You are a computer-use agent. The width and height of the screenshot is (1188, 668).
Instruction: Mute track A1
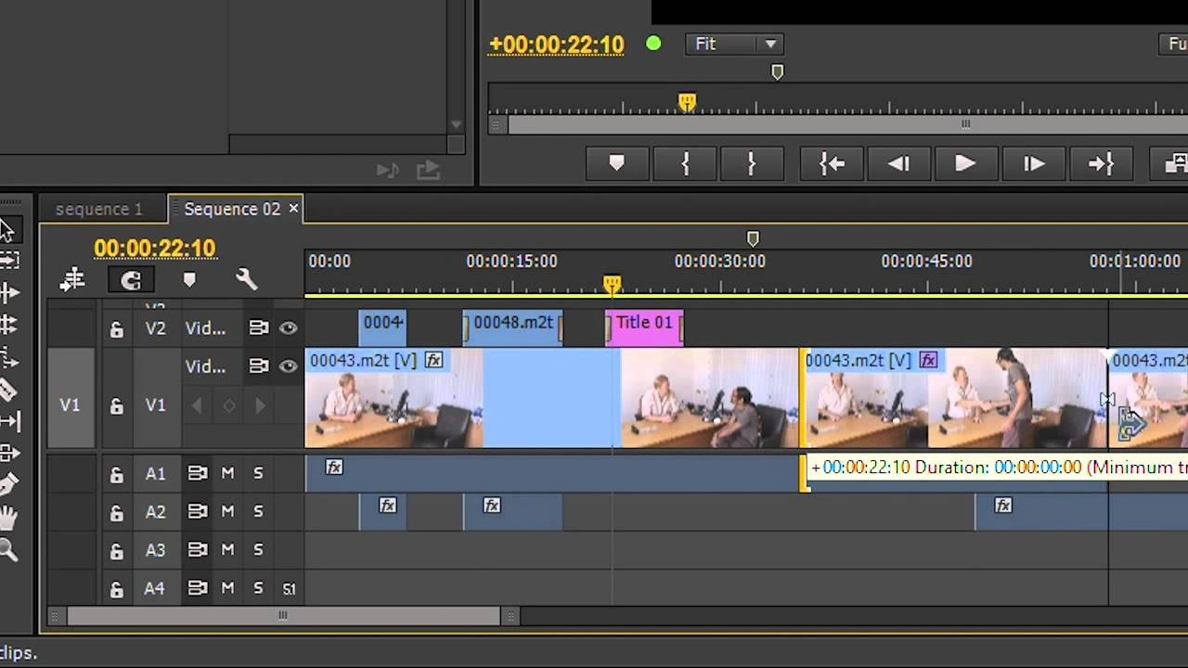(227, 473)
